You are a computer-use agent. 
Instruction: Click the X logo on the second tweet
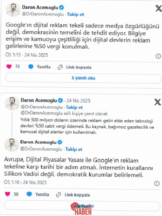158,102
